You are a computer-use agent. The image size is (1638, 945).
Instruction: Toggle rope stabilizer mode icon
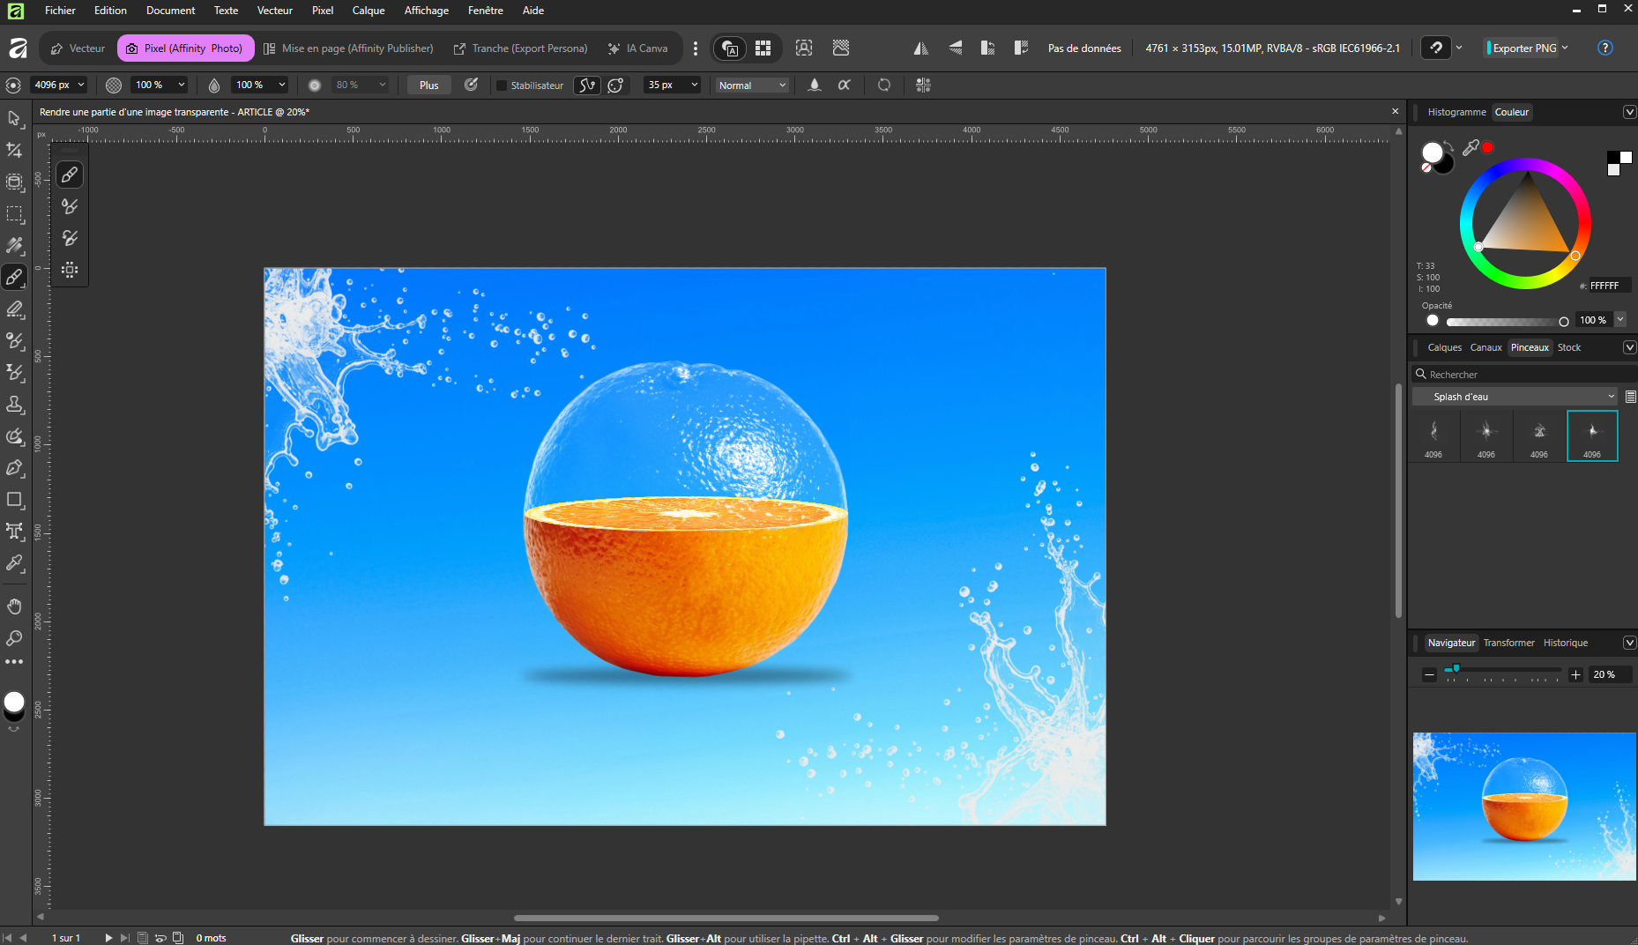pos(586,86)
